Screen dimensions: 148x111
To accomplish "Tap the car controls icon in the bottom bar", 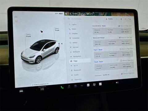I will coord(21,91).
